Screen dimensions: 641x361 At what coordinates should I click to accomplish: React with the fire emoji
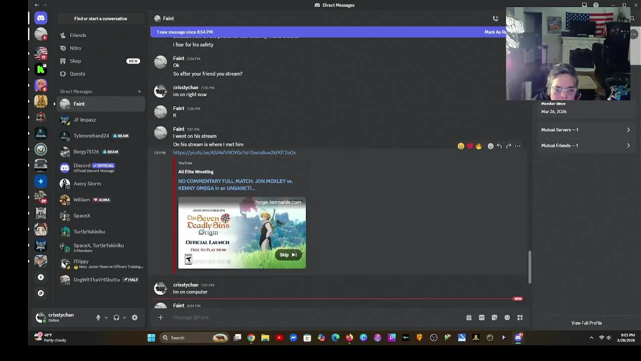pyautogui.click(x=479, y=146)
